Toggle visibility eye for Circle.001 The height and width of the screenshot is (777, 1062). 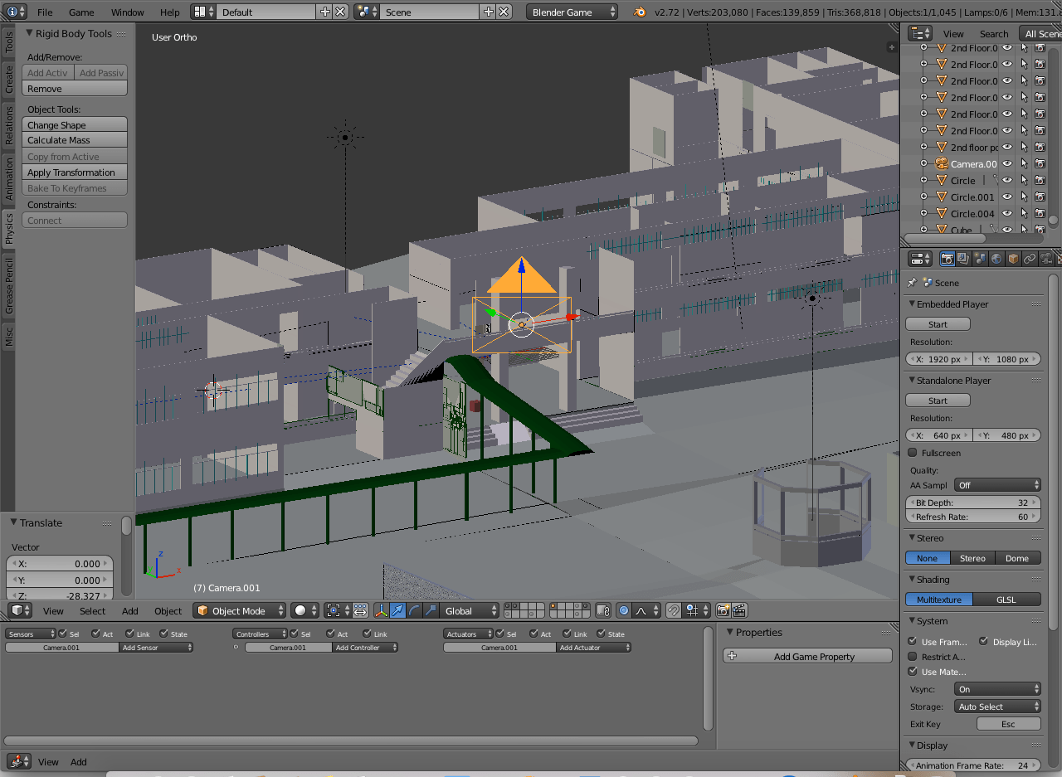coord(1007,197)
